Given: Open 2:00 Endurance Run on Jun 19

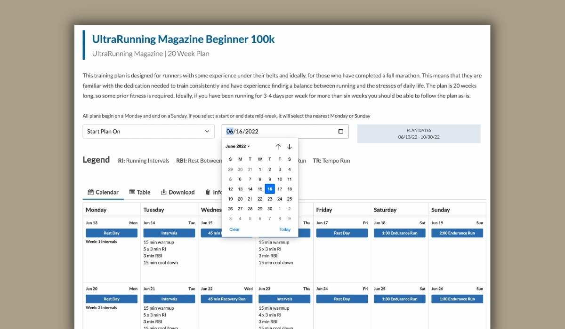Looking at the screenshot, I should tap(457, 233).
